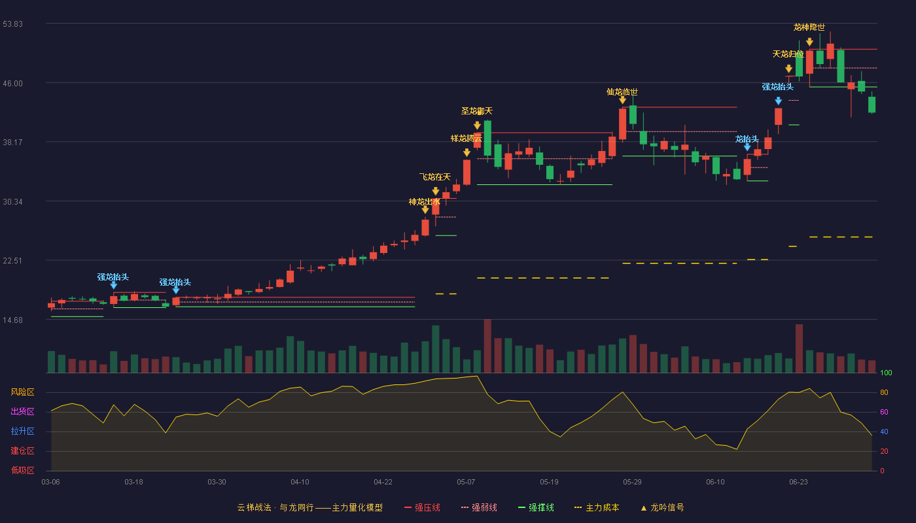Click the 03-06 date axis label

(50, 482)
